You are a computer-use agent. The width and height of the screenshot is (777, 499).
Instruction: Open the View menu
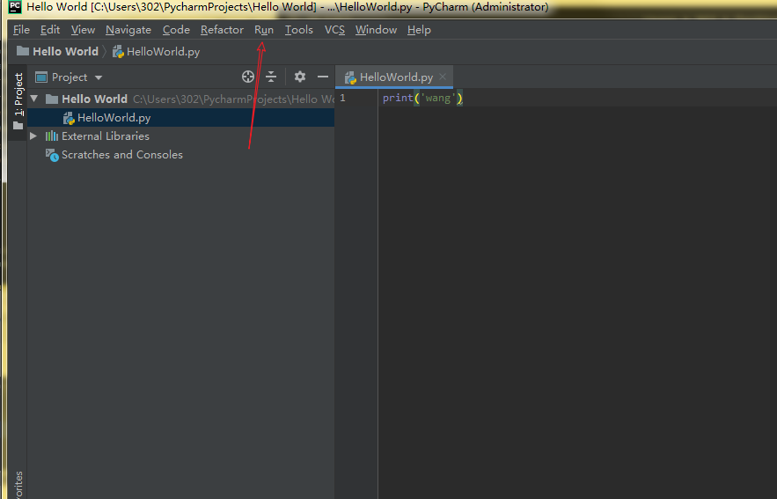tap(83, 30)
